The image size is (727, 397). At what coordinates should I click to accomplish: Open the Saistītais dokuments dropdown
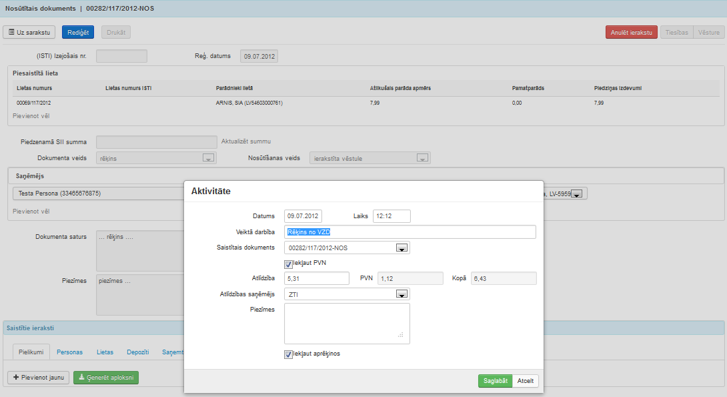pyautogui.click(x=402, y=248)
